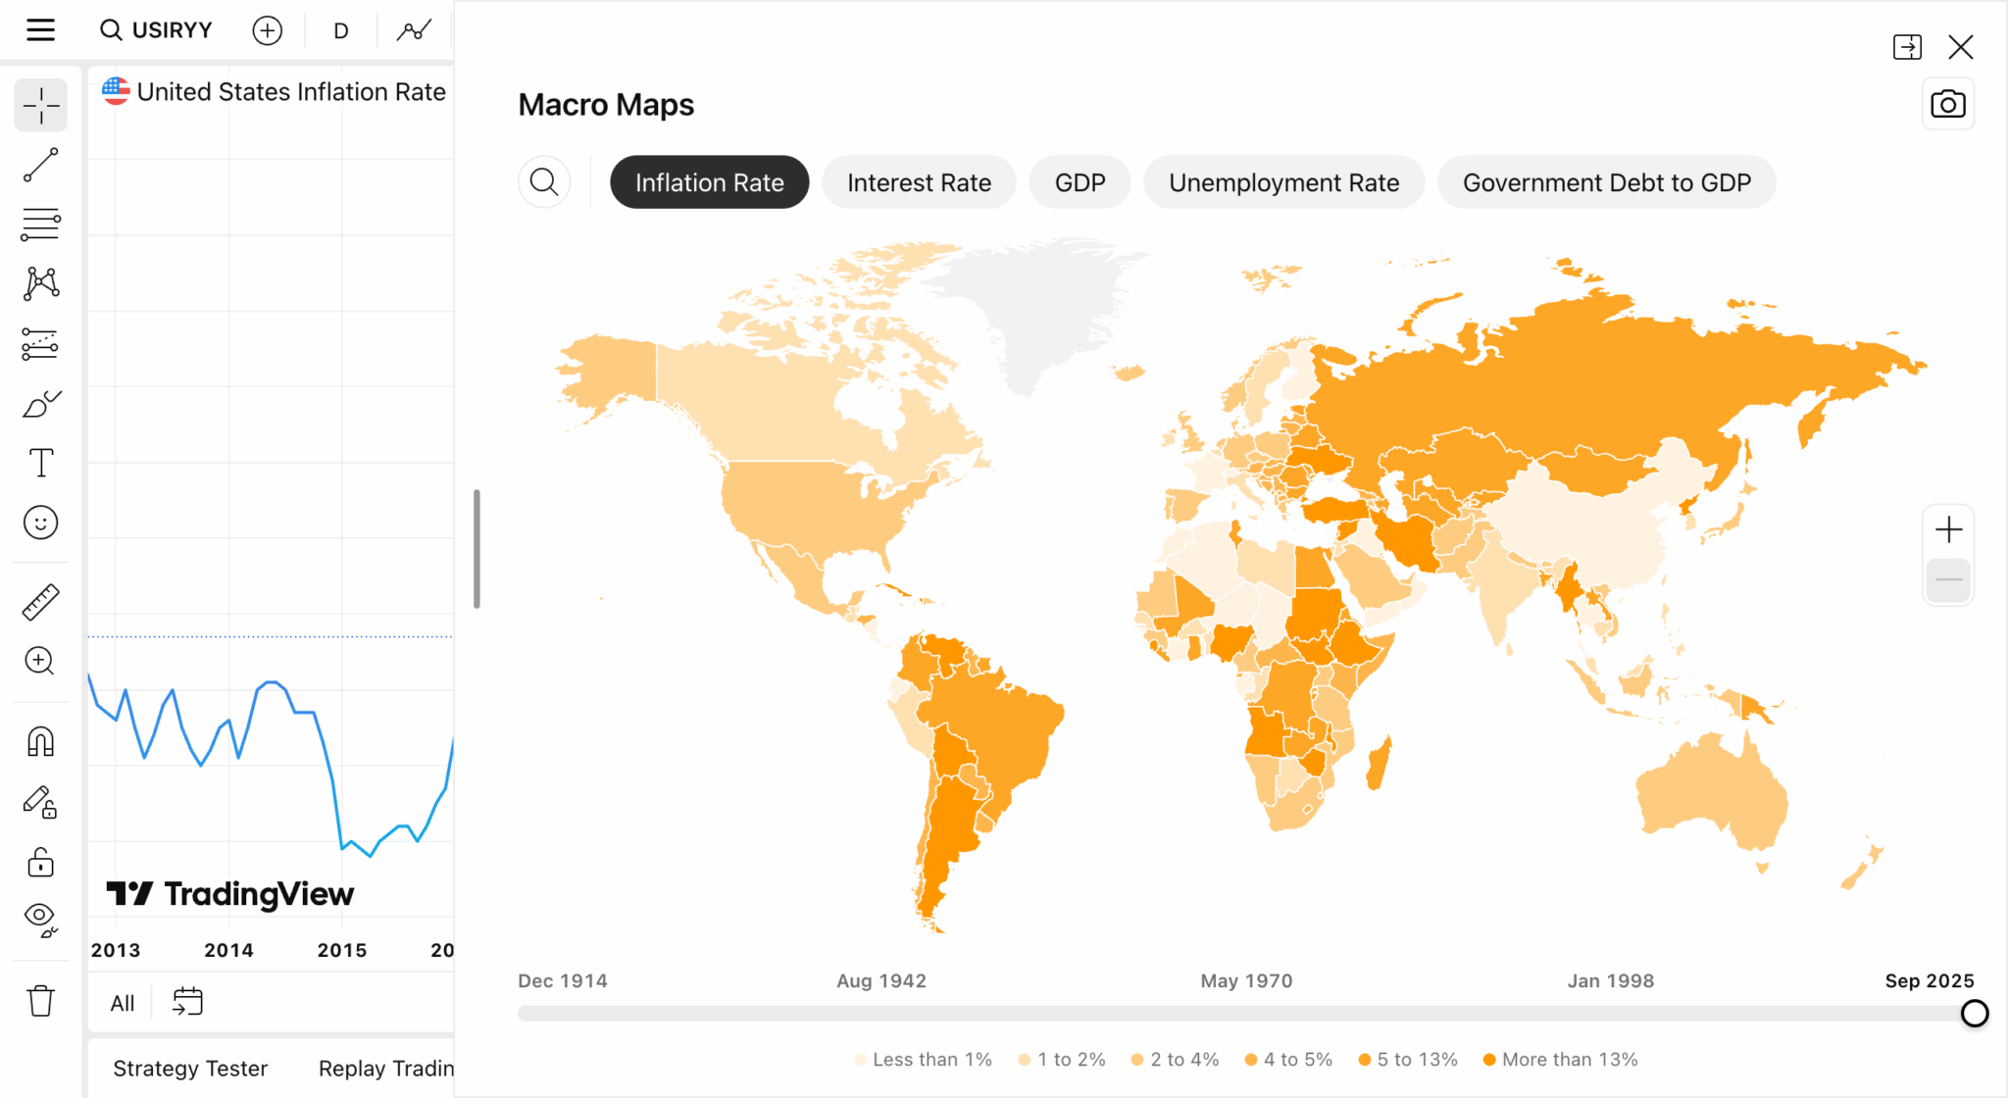Open the chart style selector
Viewport: 2008px width, 1098px height.
pos(414,30)
